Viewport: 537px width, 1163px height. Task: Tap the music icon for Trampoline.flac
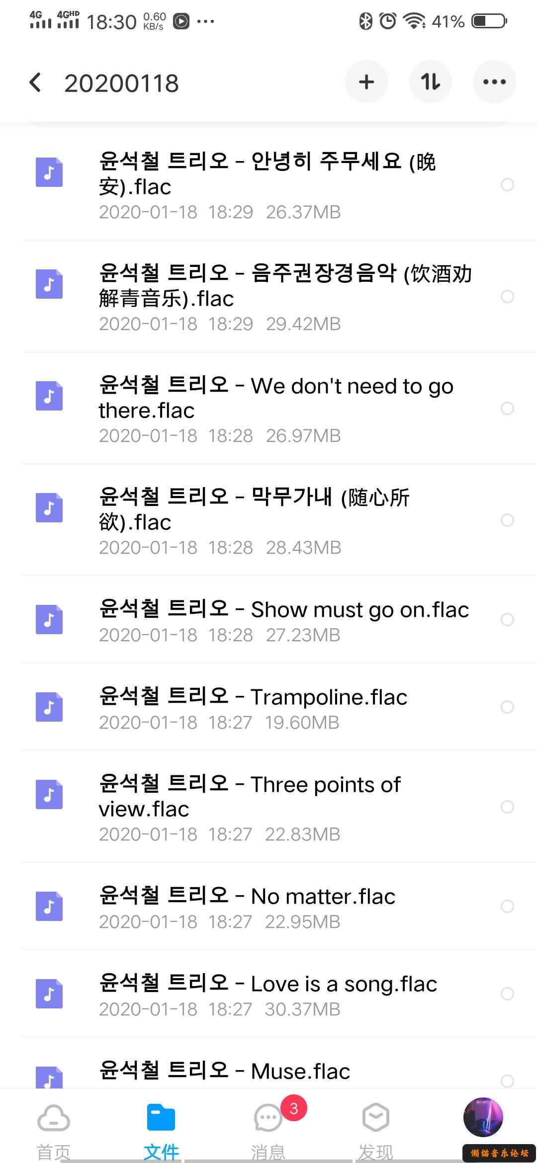click(x=49, y=707)
